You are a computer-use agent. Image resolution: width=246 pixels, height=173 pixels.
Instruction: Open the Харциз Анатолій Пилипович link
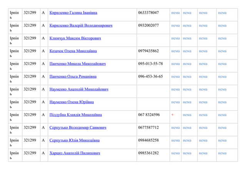point(75,153)
